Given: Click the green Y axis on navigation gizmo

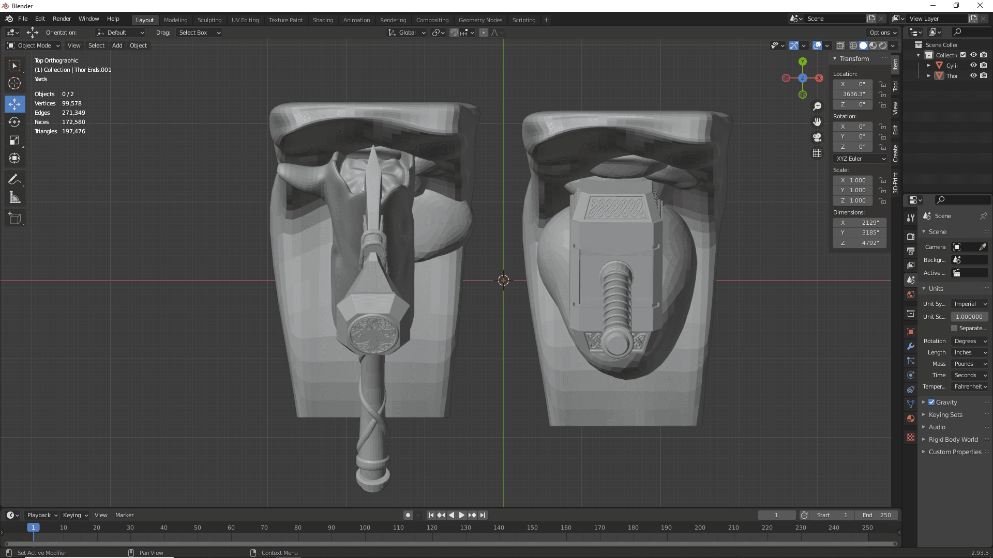Looking at the screenshot, I should pyautogui.click(x=803, y=61).
